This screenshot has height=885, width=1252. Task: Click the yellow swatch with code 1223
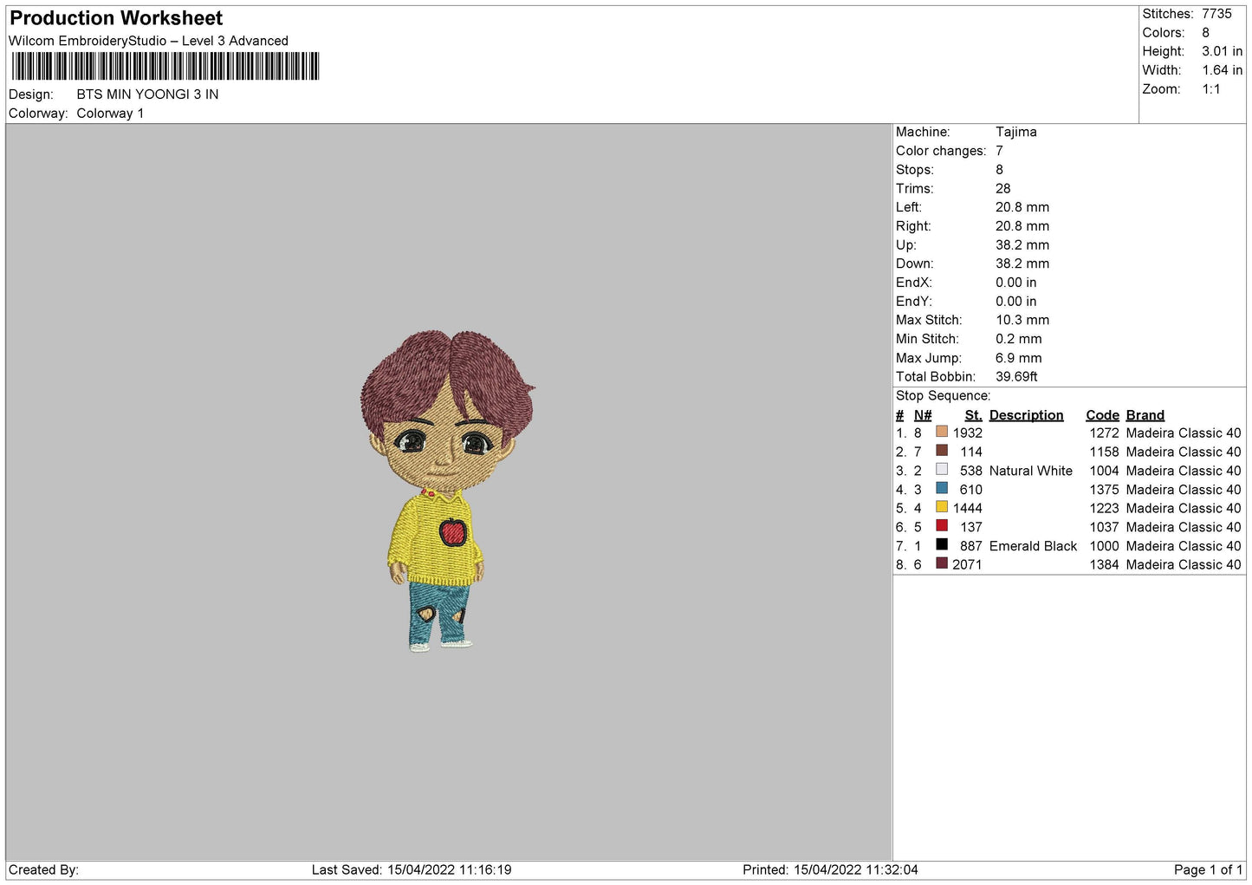pos(941,507)
